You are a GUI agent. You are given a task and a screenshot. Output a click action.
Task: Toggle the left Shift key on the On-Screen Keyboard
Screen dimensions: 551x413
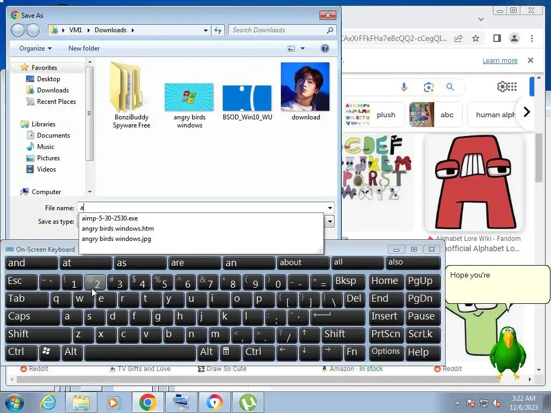[38, 334]
